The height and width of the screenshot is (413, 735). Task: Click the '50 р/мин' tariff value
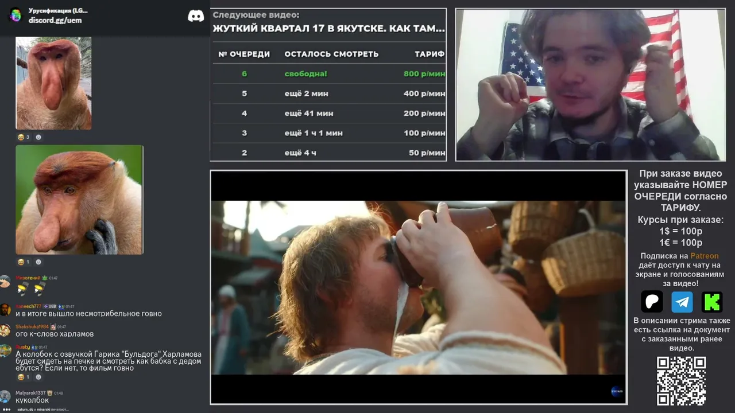pos(427,153)
